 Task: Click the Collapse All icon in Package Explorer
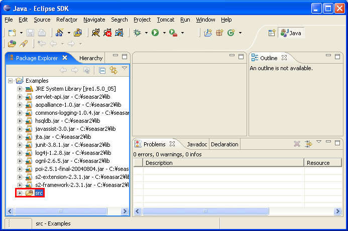tap(102, 70)
